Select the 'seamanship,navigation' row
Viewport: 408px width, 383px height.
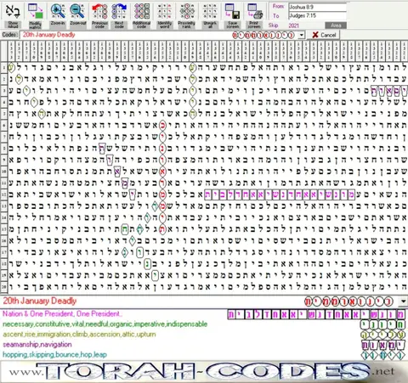[x=37, y=345]
